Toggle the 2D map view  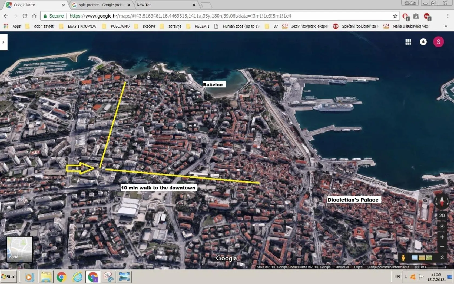point(442,216)
